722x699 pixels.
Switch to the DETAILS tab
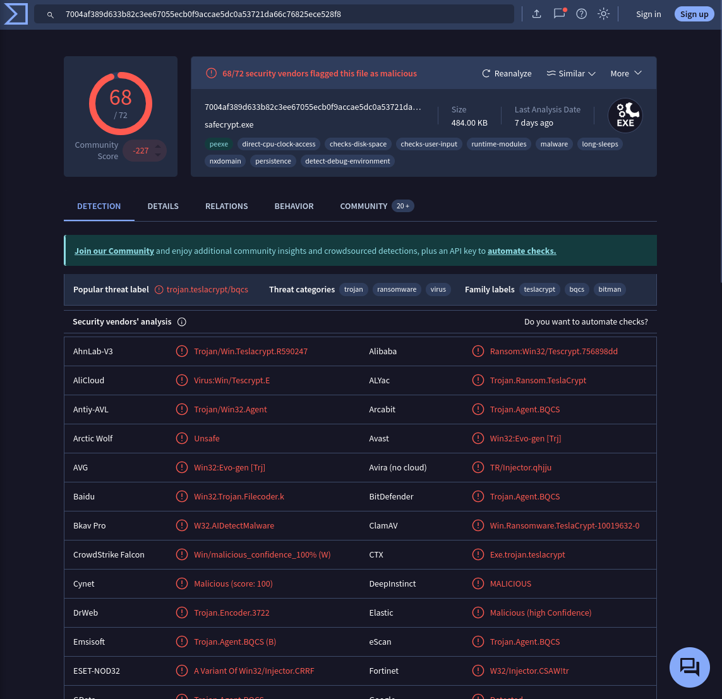point(163,206)
